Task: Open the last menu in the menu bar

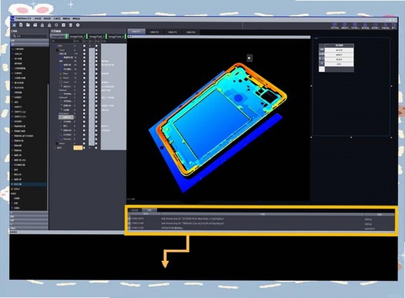Action: click(x=76, y=19)
